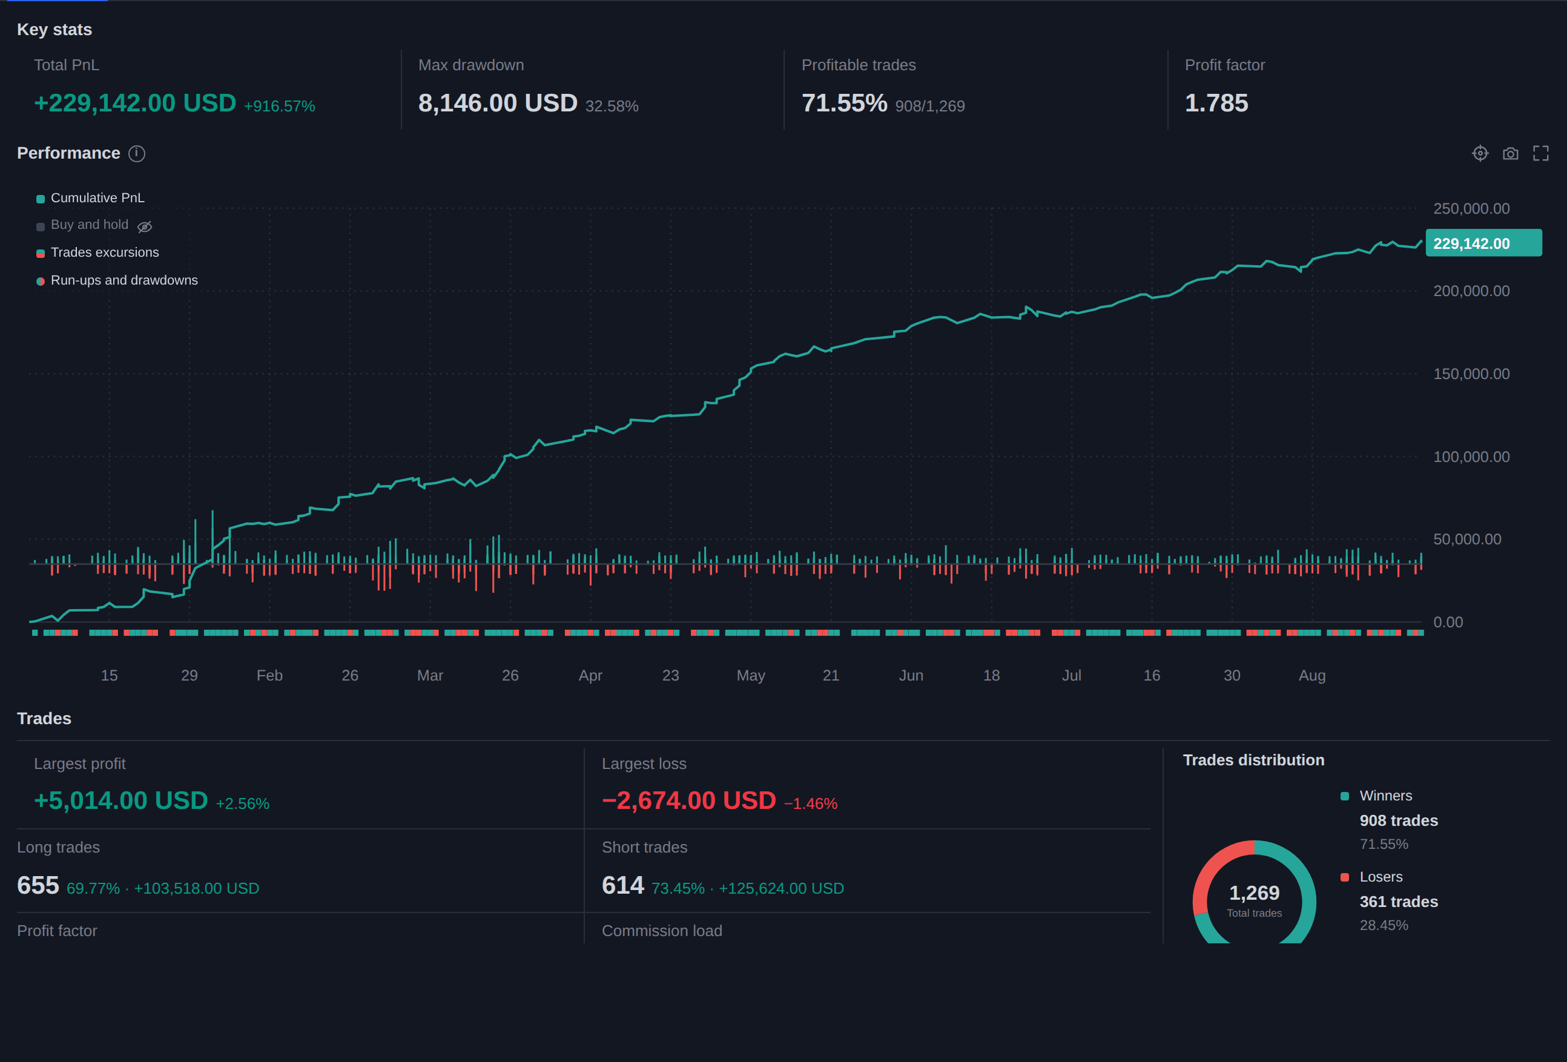Toggle the Trades excursions legend item

coord(97,252)
